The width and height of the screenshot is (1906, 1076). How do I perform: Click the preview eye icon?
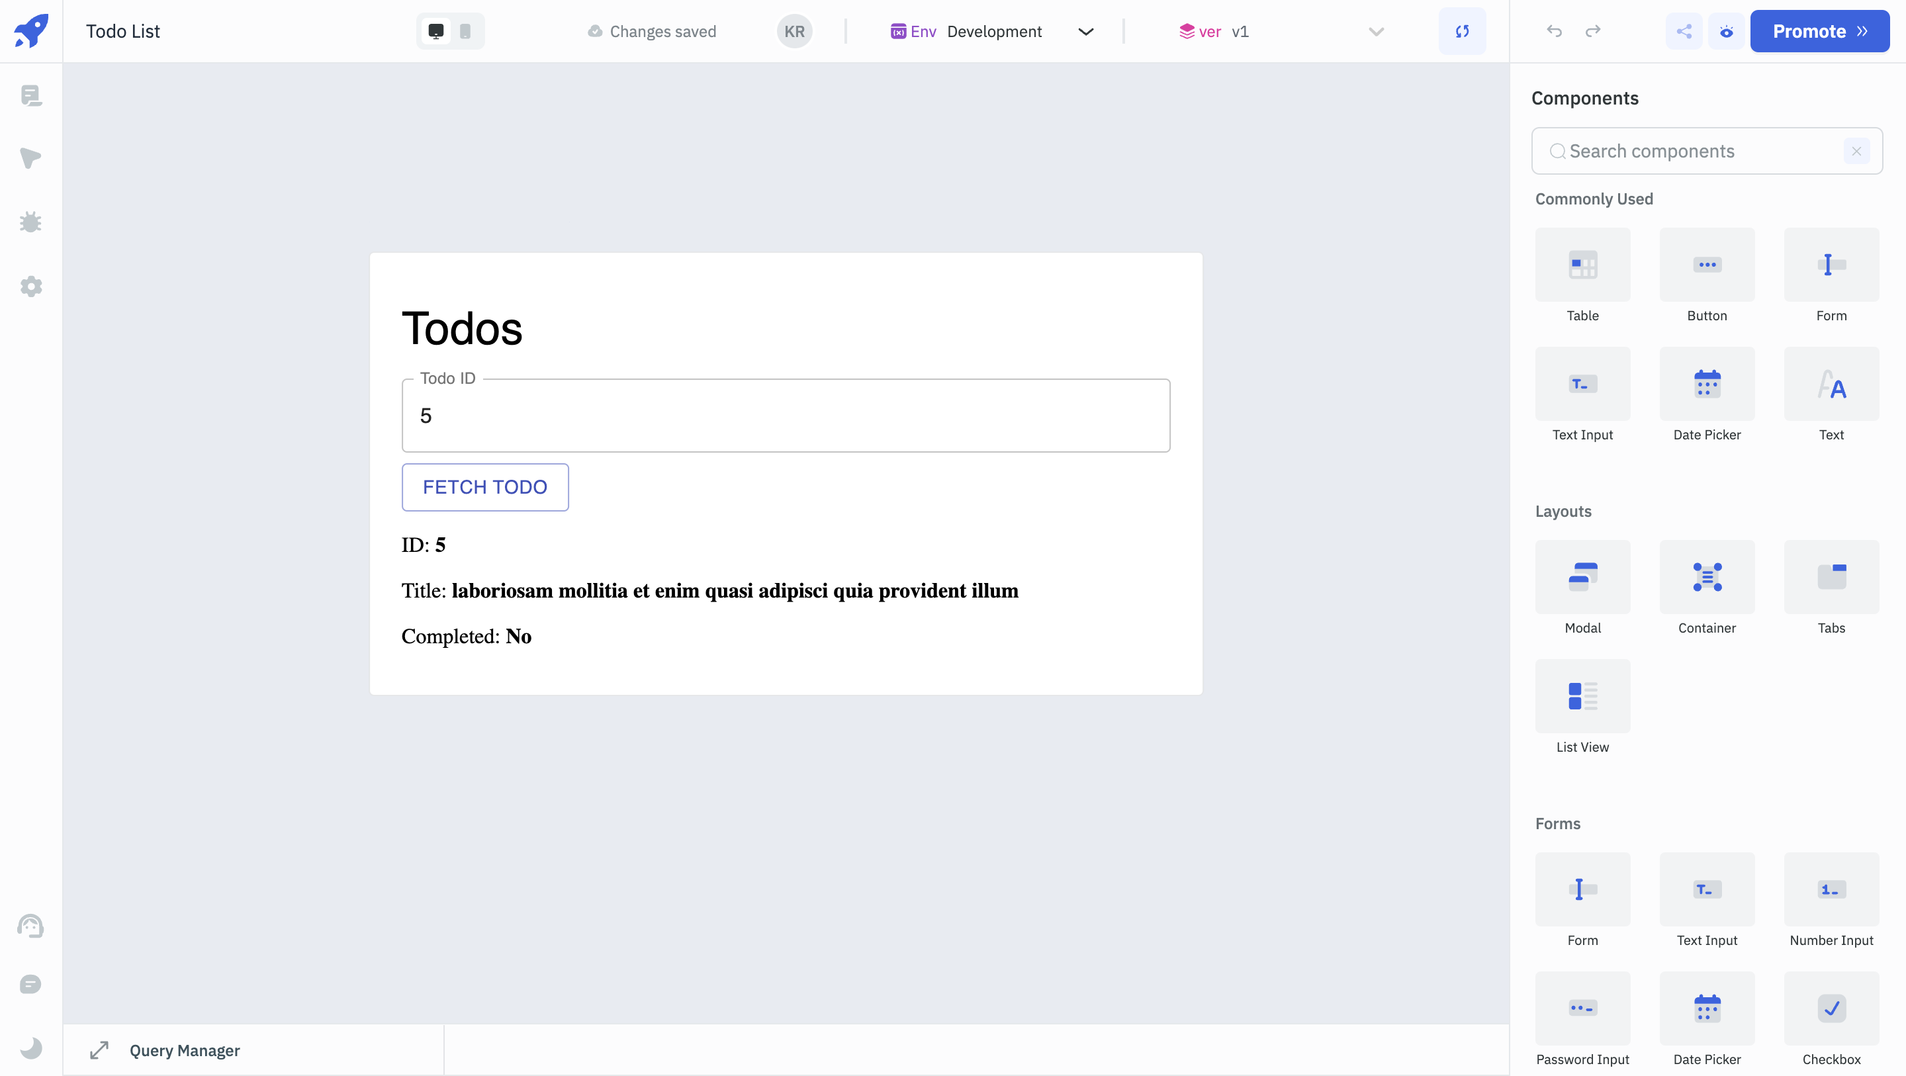click(1726, 31)
